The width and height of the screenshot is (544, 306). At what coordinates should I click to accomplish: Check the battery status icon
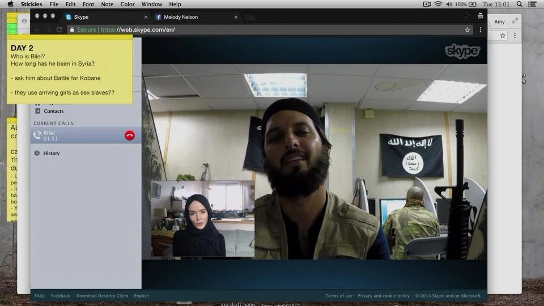coord(473,4)
